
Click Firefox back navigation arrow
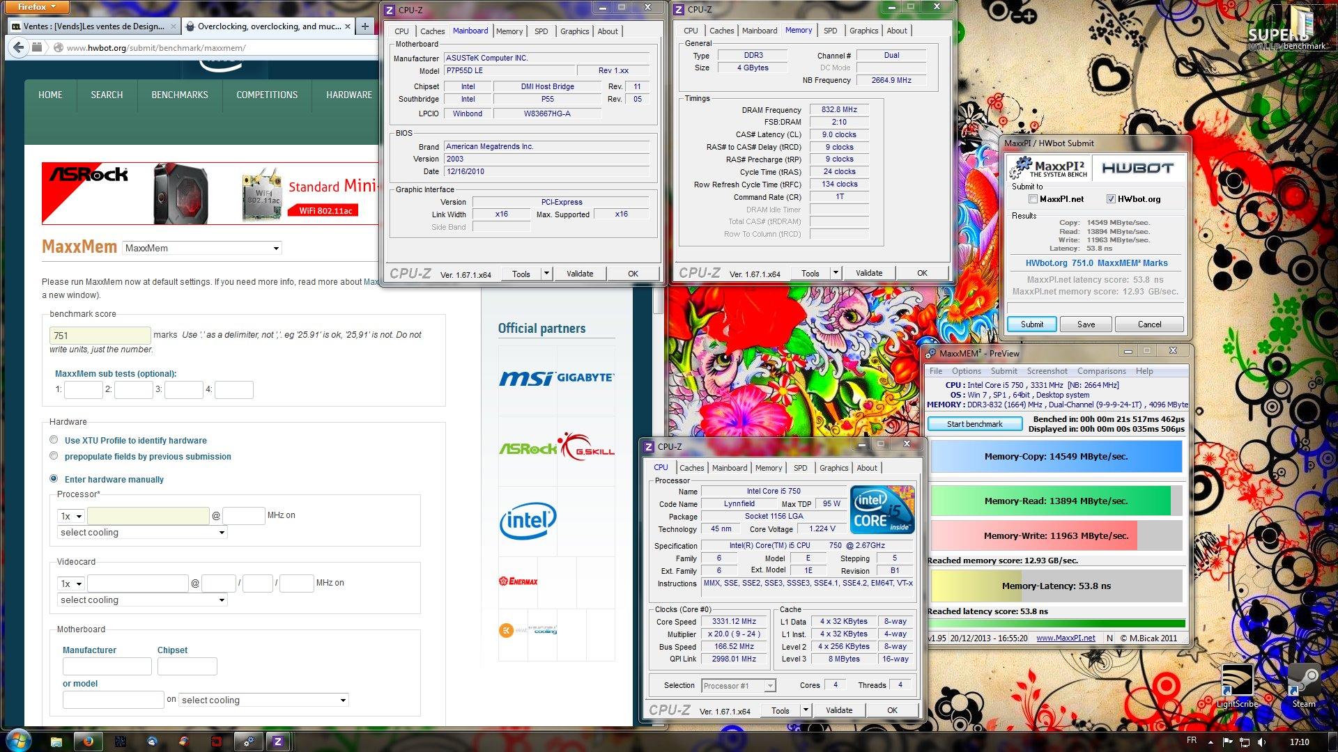[x=19, y=47]
